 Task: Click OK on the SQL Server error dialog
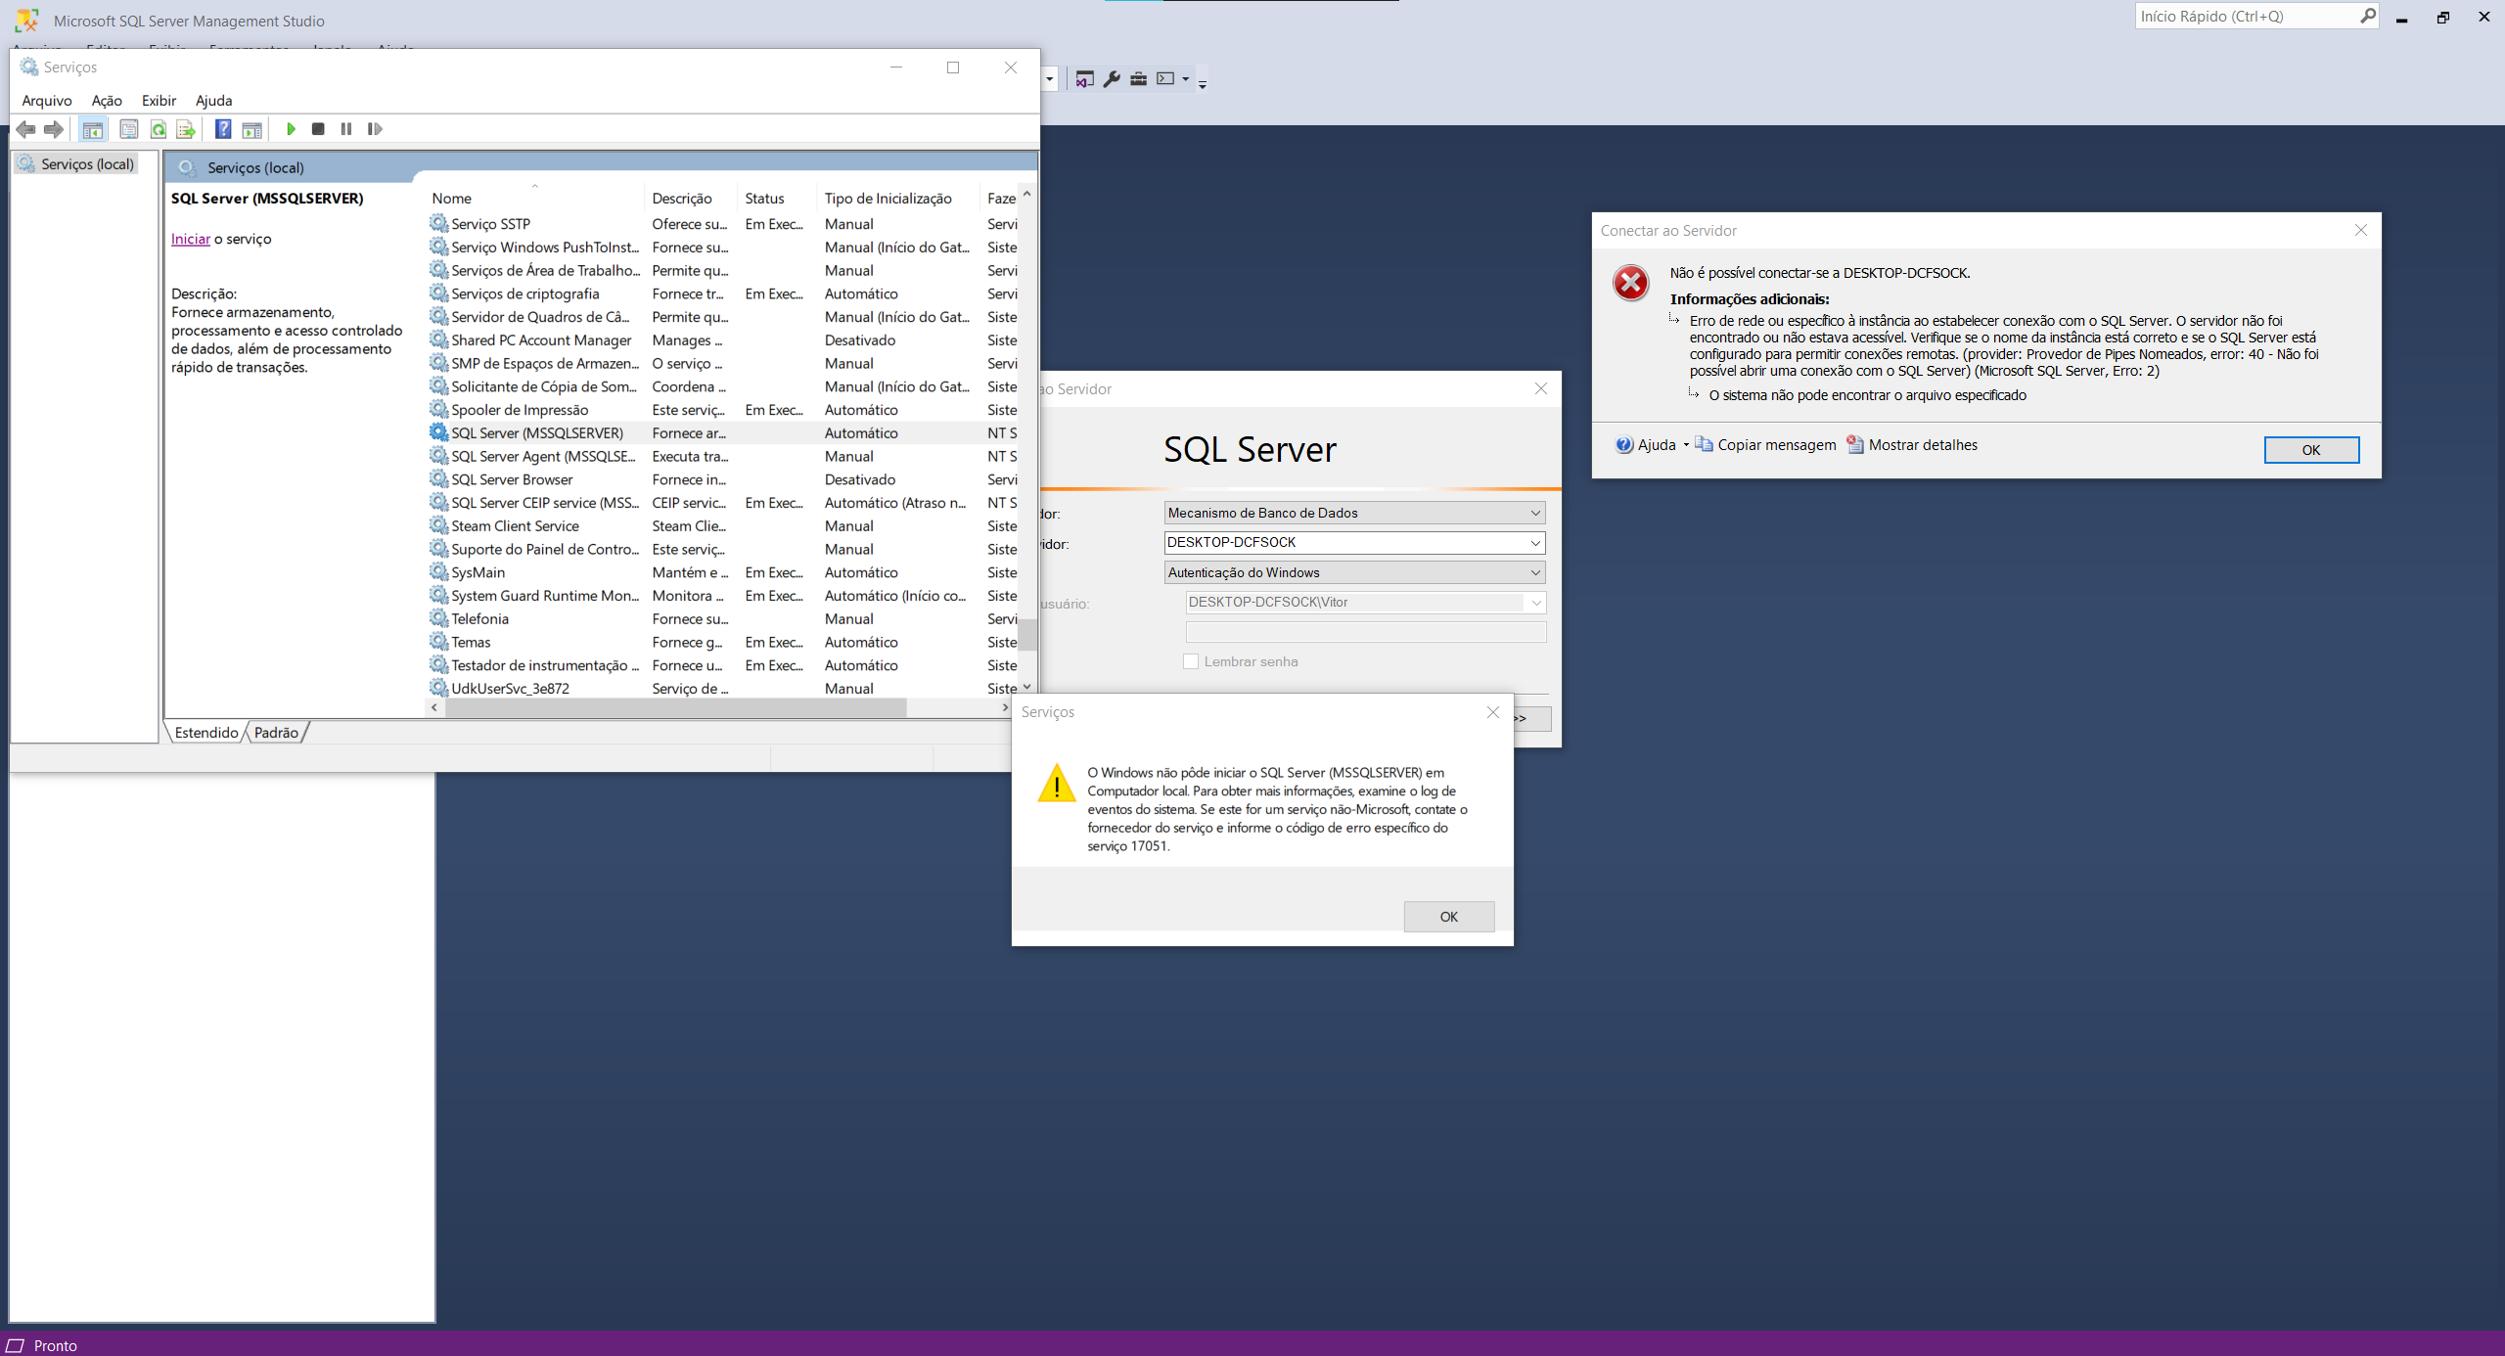pos(1446,915)
